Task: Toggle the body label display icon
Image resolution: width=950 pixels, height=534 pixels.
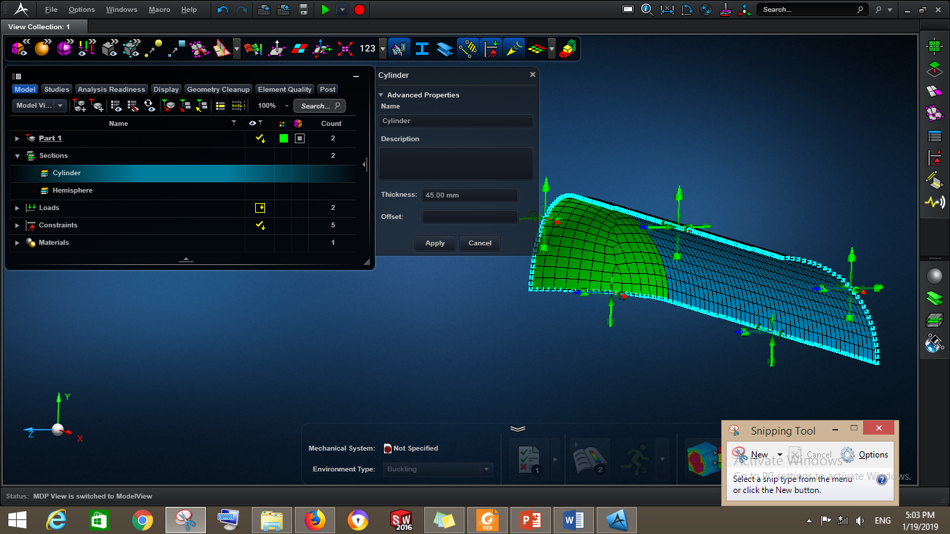Action: 239,106
